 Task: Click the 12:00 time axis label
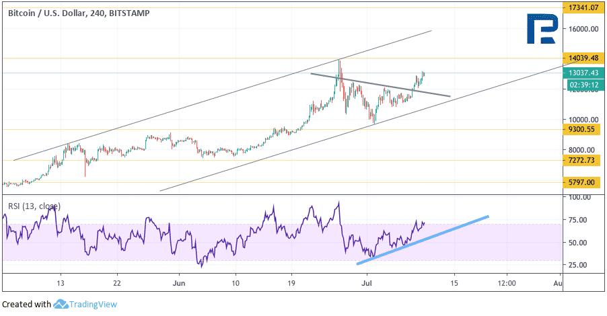click(x=507, y=283)
